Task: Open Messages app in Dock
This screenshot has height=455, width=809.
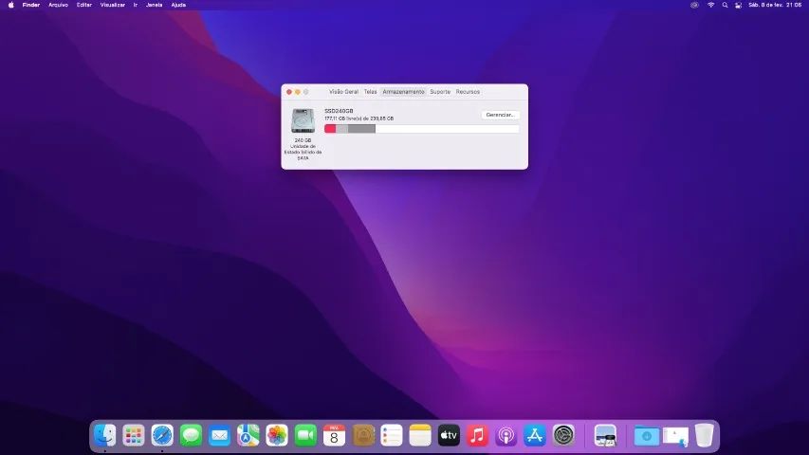Action: coord(191,435)
